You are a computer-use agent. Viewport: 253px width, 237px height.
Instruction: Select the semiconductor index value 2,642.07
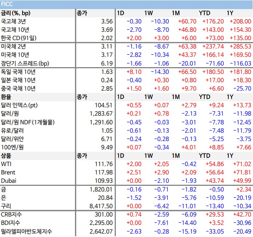click(101, 232)
